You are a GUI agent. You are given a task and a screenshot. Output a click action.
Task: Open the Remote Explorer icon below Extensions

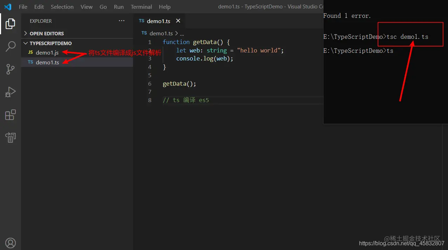tap(10, 137)
